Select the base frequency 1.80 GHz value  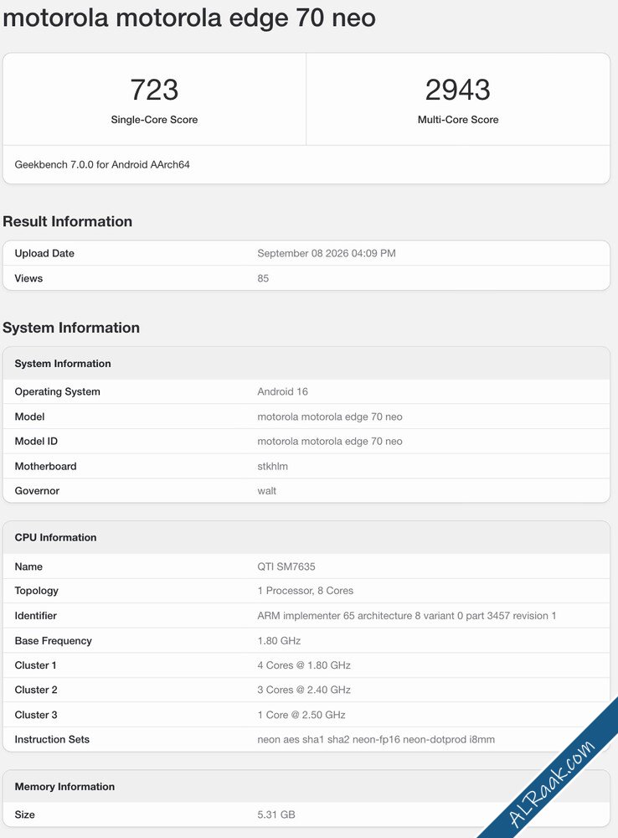(279, 641)
